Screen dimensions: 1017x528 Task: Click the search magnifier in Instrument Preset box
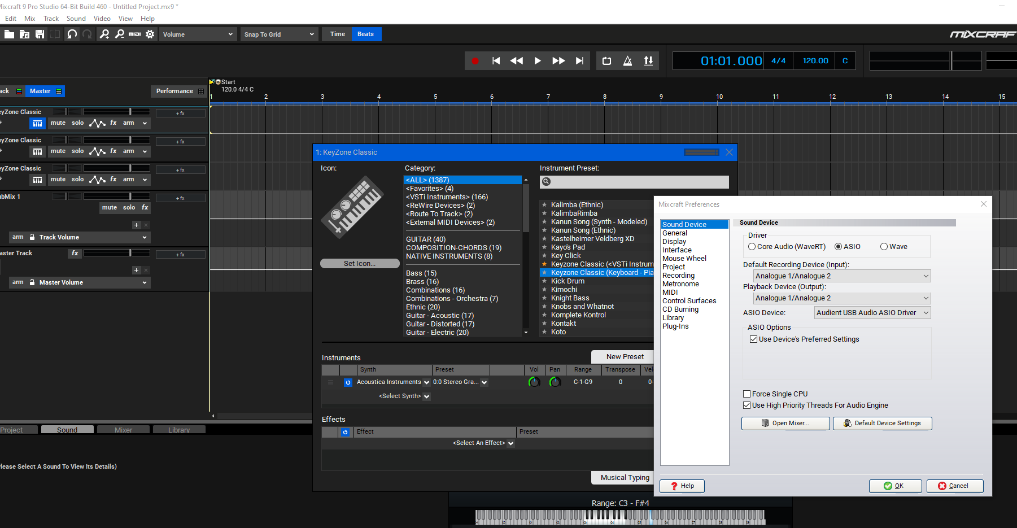pyautogui.click(x=546, y=182)
